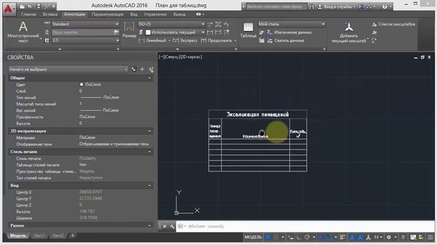Collapse the 3D-визуализация section
The width and height of the screenshot is (437, 245).
point(150,131)
